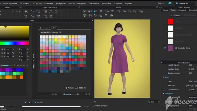
Task: Click the camera snapshot icon in Render toolbar
Action: point(107,11)
